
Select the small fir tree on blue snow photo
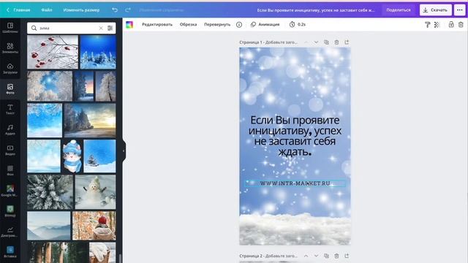[99, 156]
